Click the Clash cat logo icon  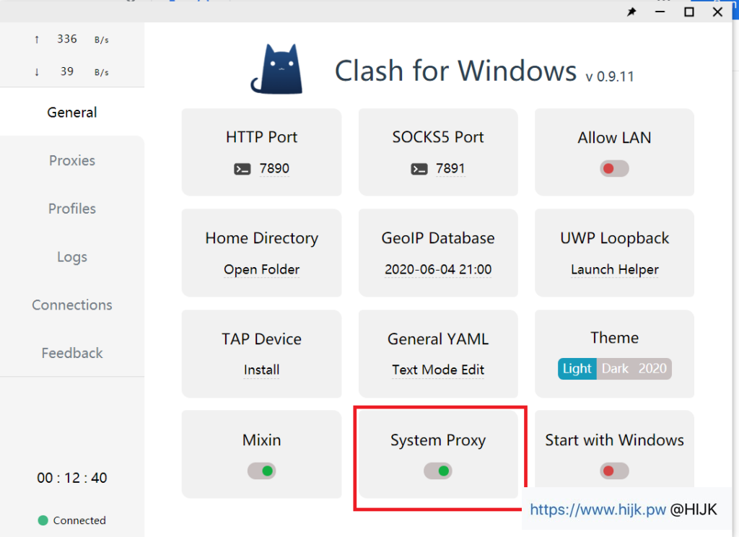(276, 69)
